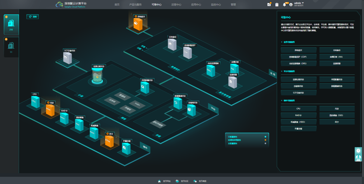This screenshot has width=364, height=184.
Task: Click the SSD cube in hardware layer
Action: pyautogui.click(x=79, y=124)
